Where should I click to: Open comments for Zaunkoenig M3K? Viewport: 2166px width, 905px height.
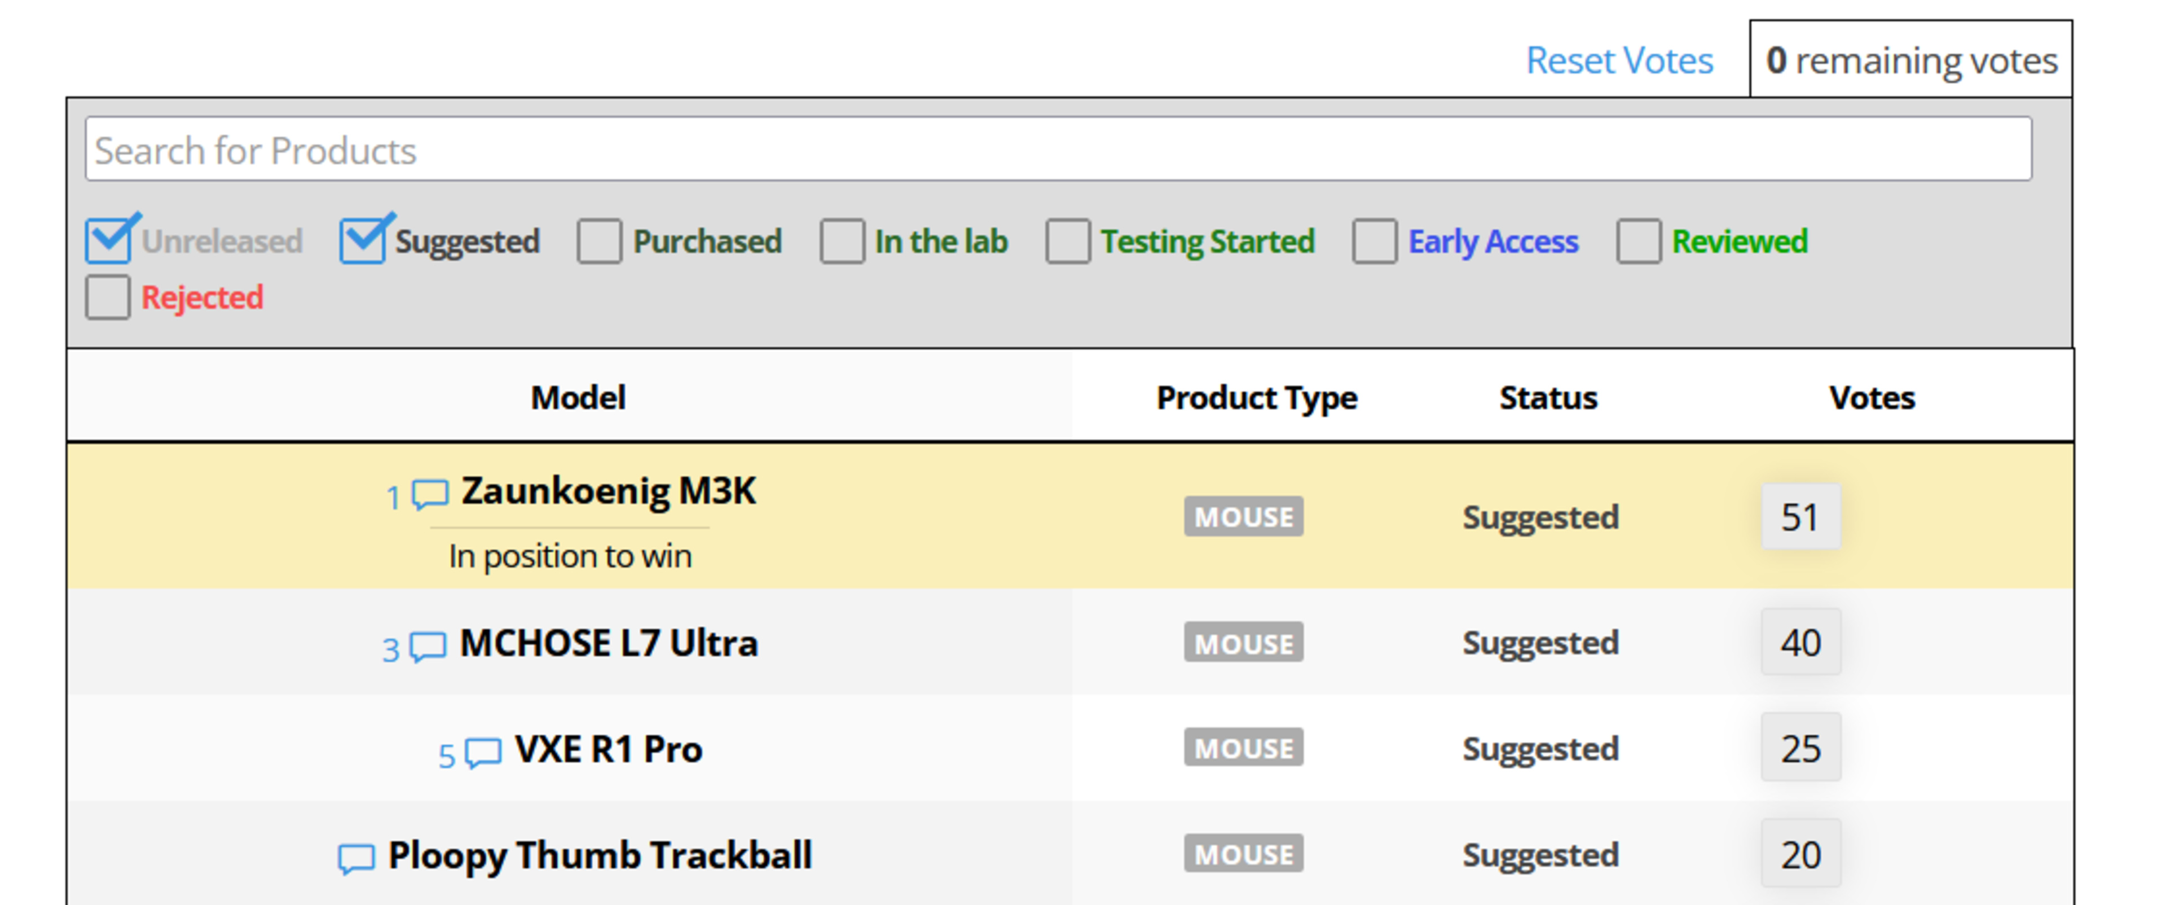(430, 494)
